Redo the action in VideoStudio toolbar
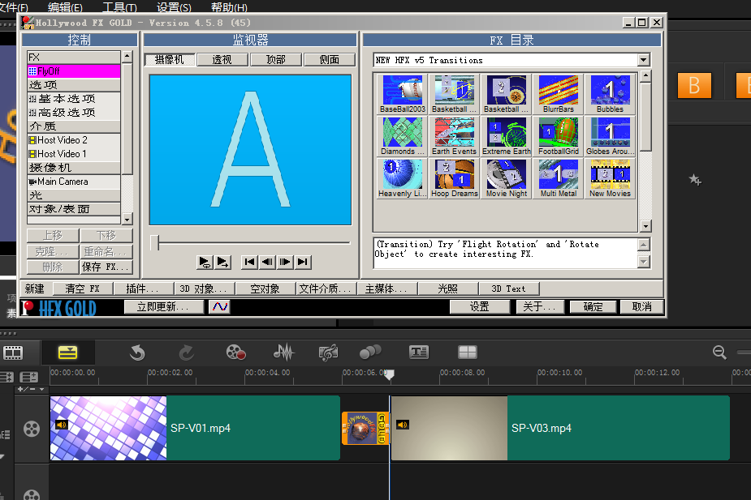 pos(186,353)
